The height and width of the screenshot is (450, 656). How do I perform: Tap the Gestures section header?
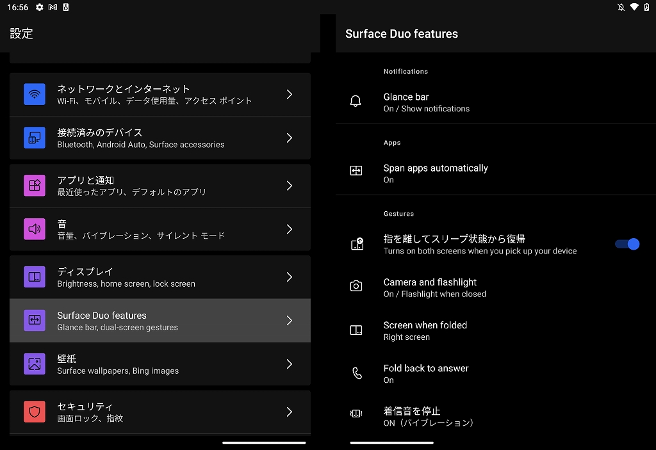[x=398, y=214]
